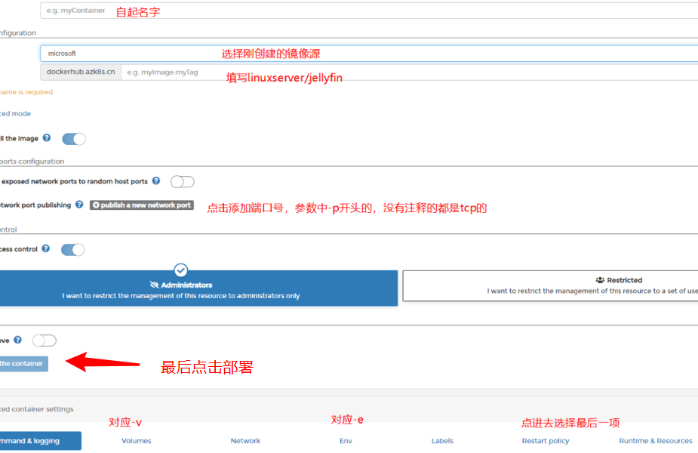Click the checkmark badge on the Administrators card
Viewport: 698px width, 453px height.
tap(180, 270)
